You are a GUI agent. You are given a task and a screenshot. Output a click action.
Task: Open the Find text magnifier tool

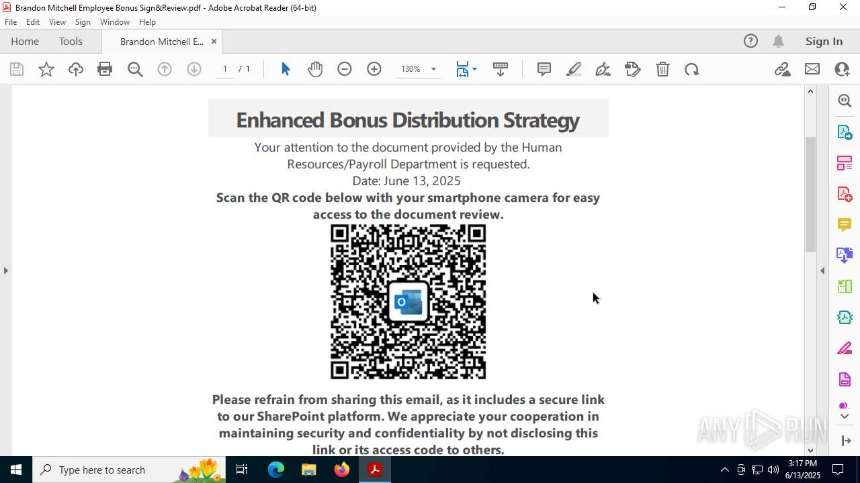135,69
